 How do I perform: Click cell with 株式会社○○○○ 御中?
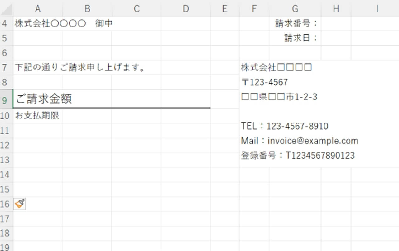[64, 23]
